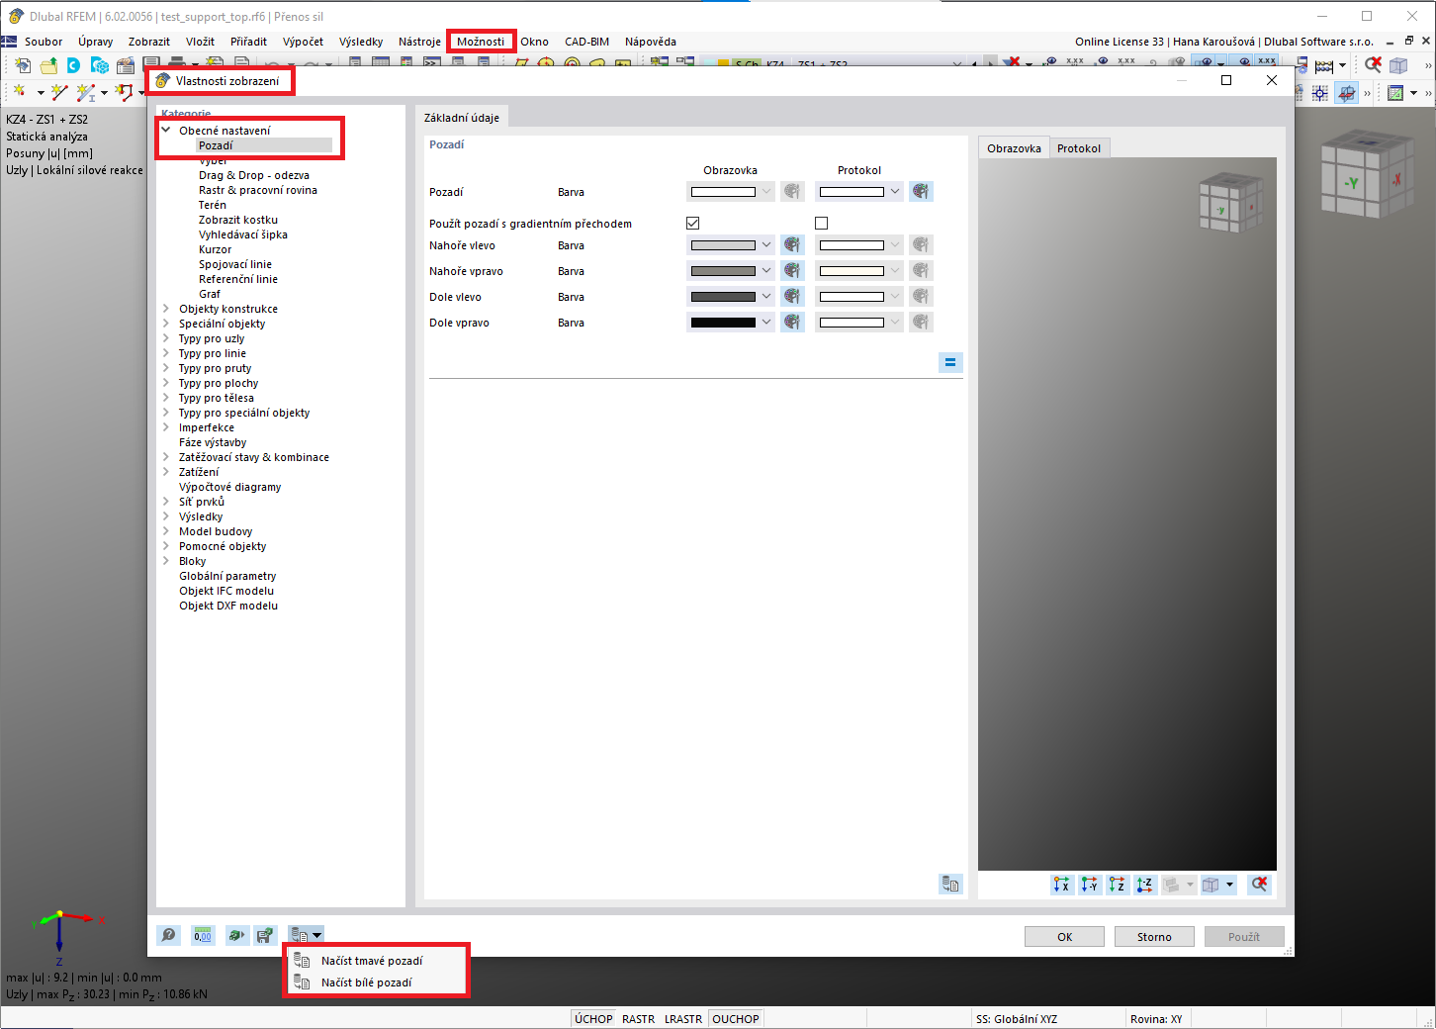Collapse the Obecné nastavení tree branch
This screenshot has height=1029, width=1436.
coord(165,130)
